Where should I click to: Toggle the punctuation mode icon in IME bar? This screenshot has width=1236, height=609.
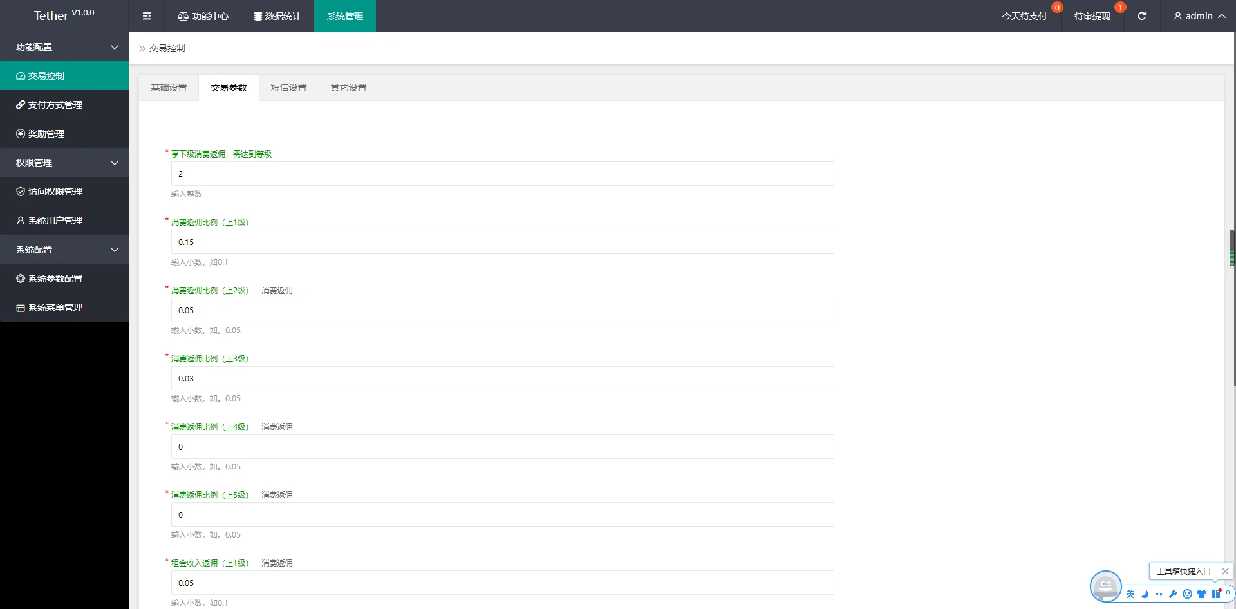coord(1159,594)
